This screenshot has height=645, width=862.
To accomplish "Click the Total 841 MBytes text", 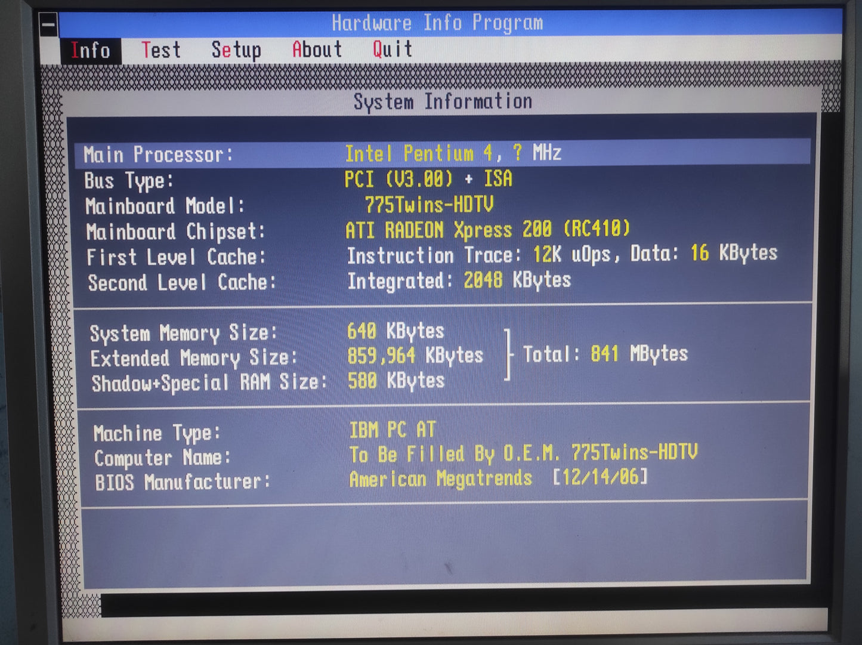I will click(605, 354).
